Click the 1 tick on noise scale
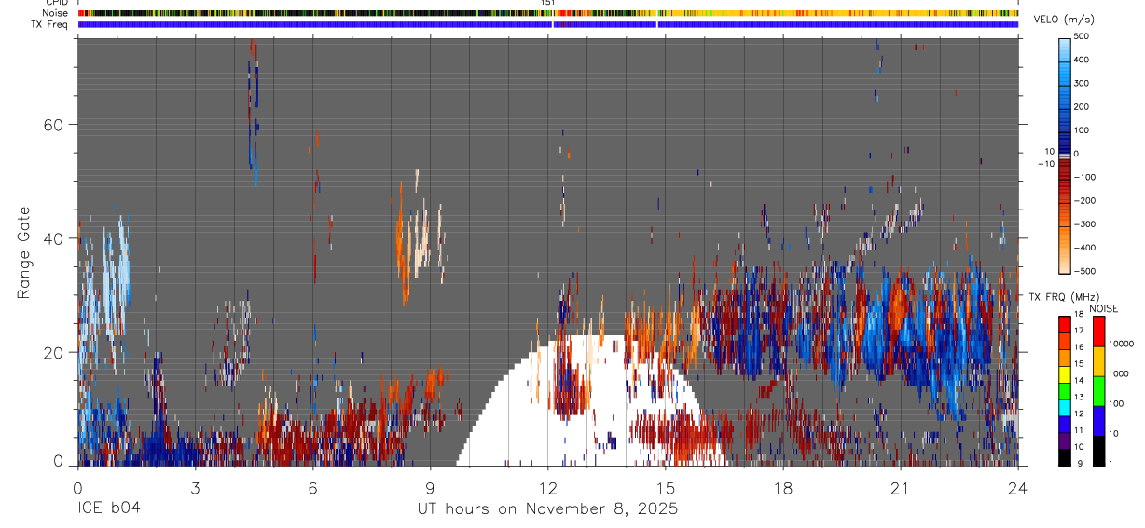Viewport: 1145px width, 528px height. (1112, 464)
